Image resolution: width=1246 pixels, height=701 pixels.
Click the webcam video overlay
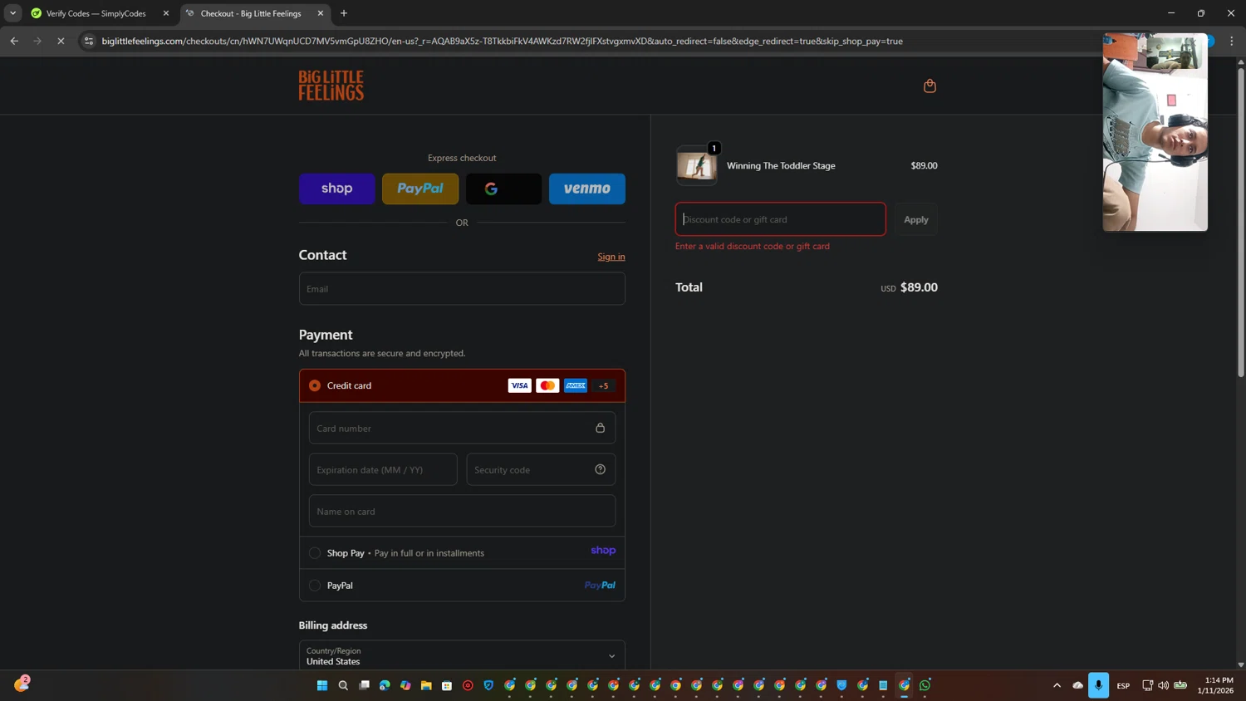[x=1155, y=132]
